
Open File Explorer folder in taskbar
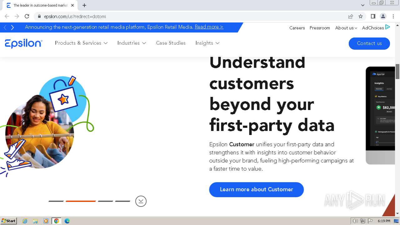click(x=35, y=221)
